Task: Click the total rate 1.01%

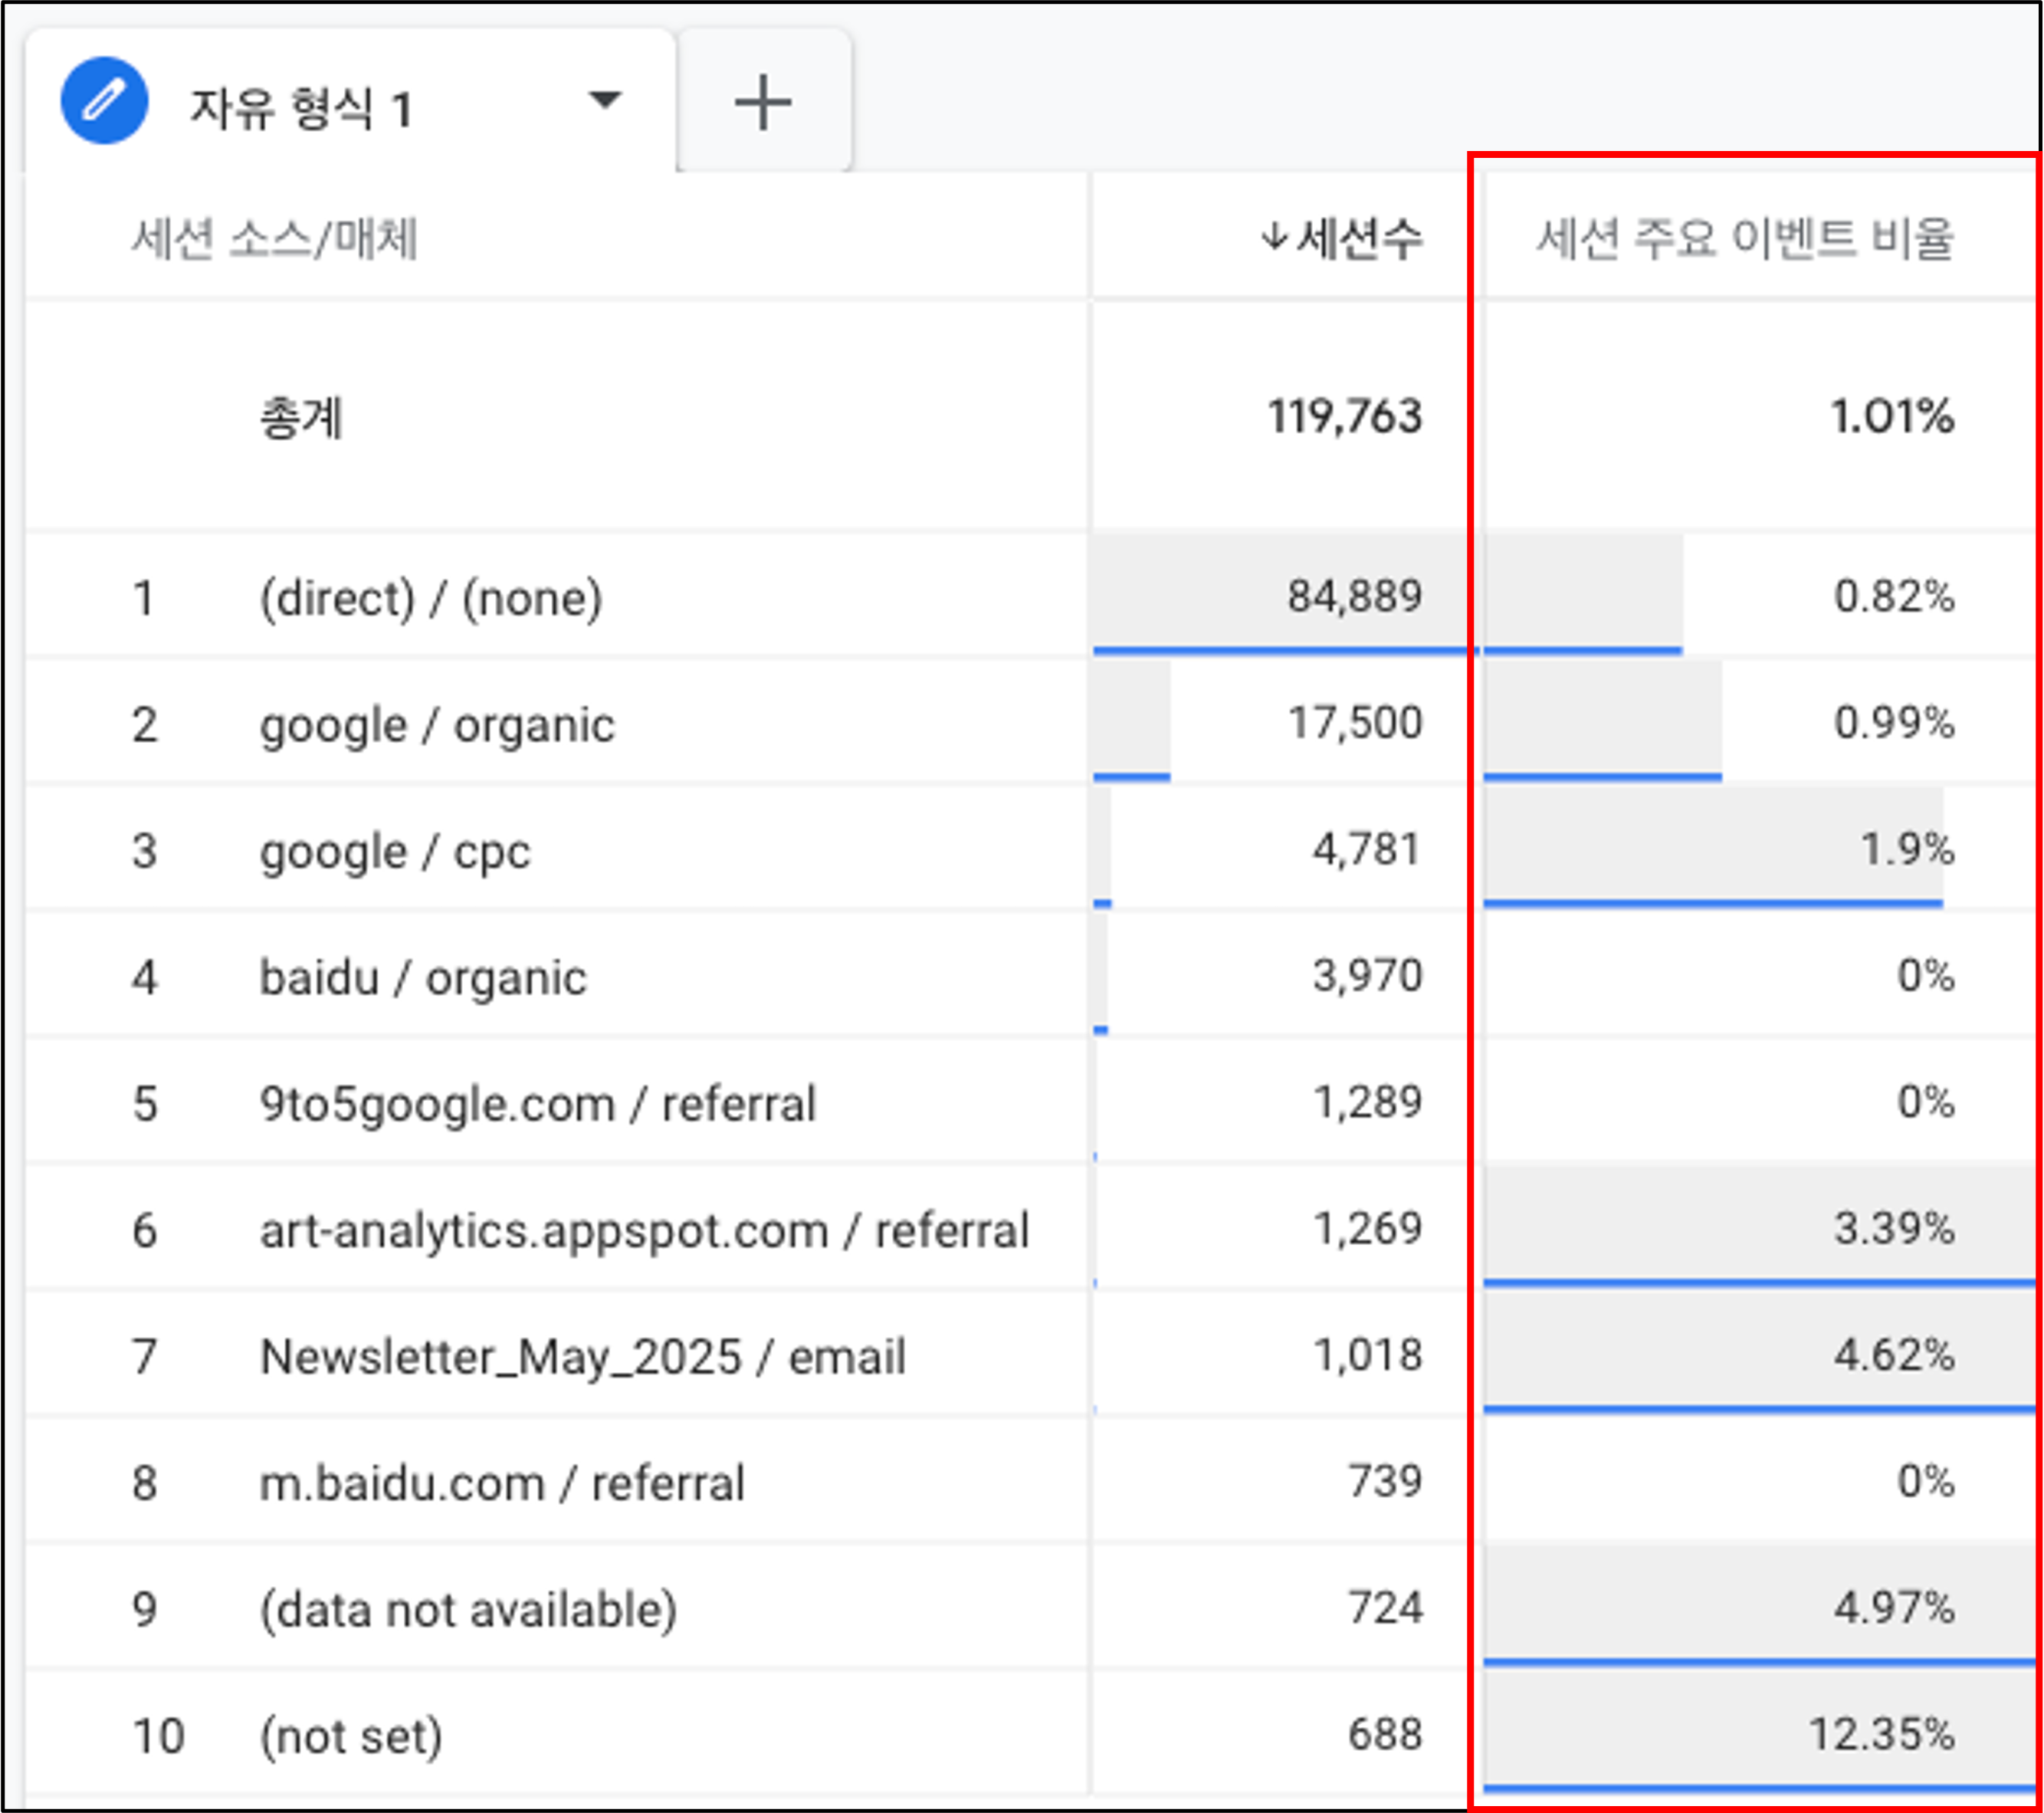Action: tap(1891, 416)
